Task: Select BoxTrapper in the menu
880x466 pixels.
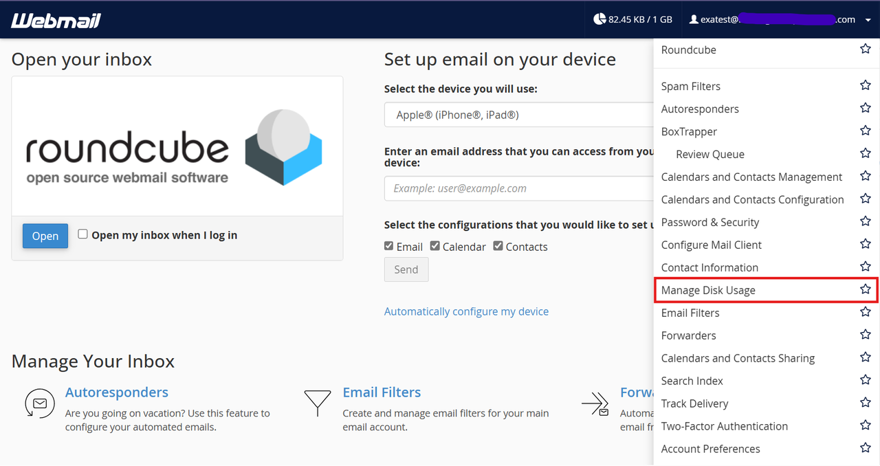Action: [x=689, y=131]
